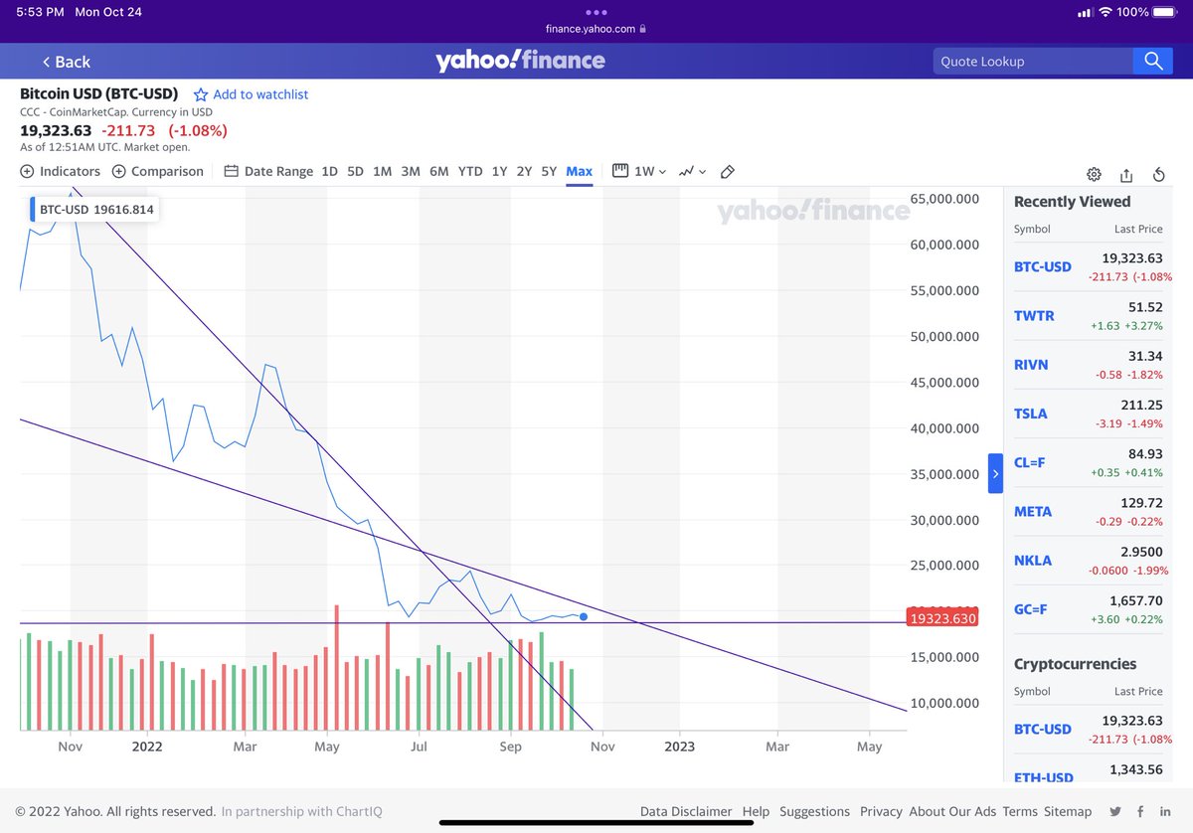Select the Max range
1193x833 pixels.
[x=579, y=171]
